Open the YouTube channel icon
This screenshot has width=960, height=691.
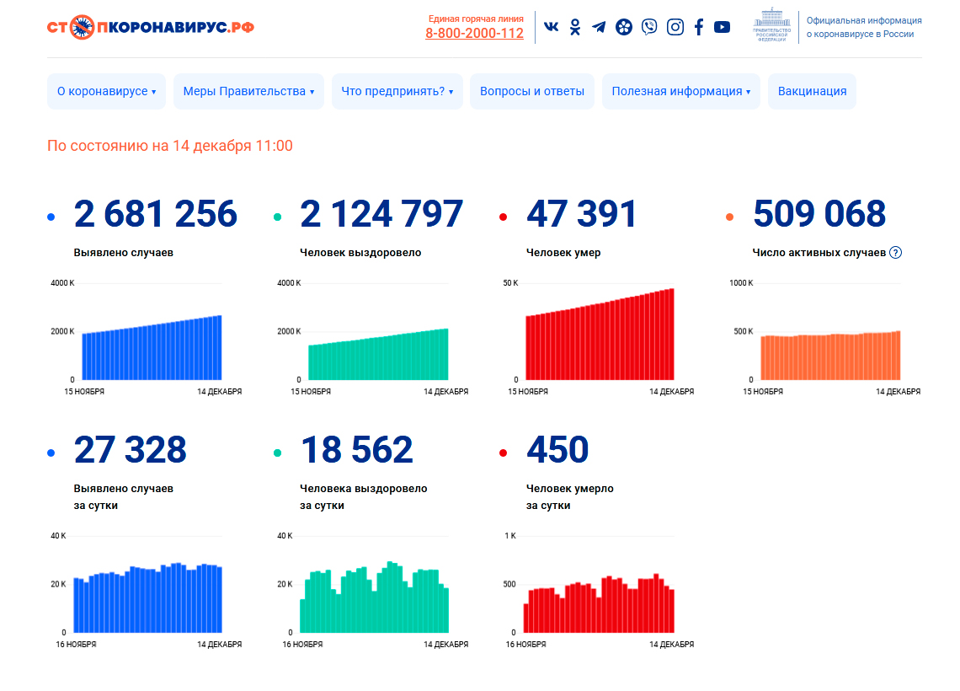pos(722,27)
